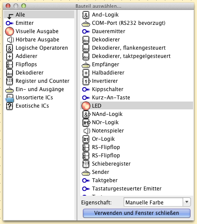Pick the Invertierer gate icon
This screenshot has width=197, height=224.
coord(86,81)
